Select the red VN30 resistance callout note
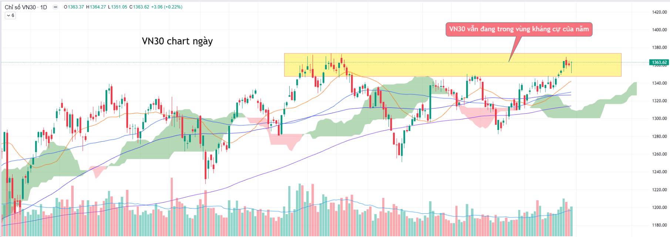The height and width of the screenshot is (237, 670). [519, 29]
